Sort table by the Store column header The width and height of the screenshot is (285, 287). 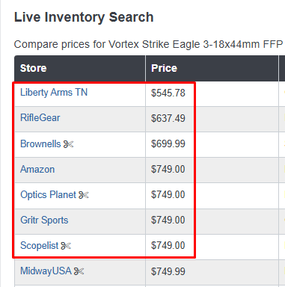click(33, 68)
